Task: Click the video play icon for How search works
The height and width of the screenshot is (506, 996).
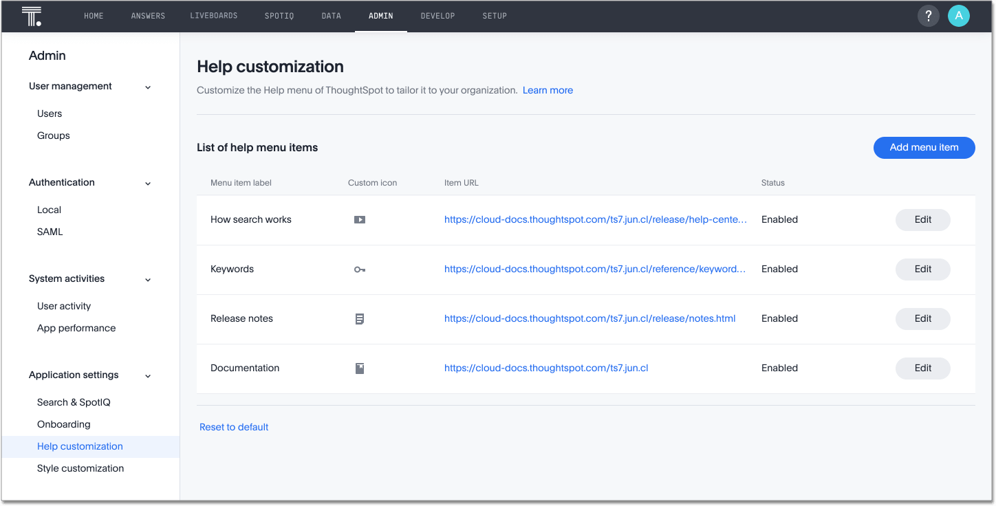Action: click(360, 219)
